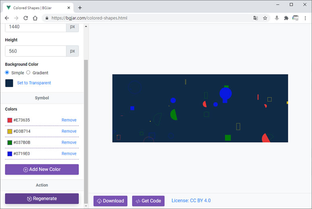
Task: Open Chrome three-dot menu
Action: pos(306,18)
